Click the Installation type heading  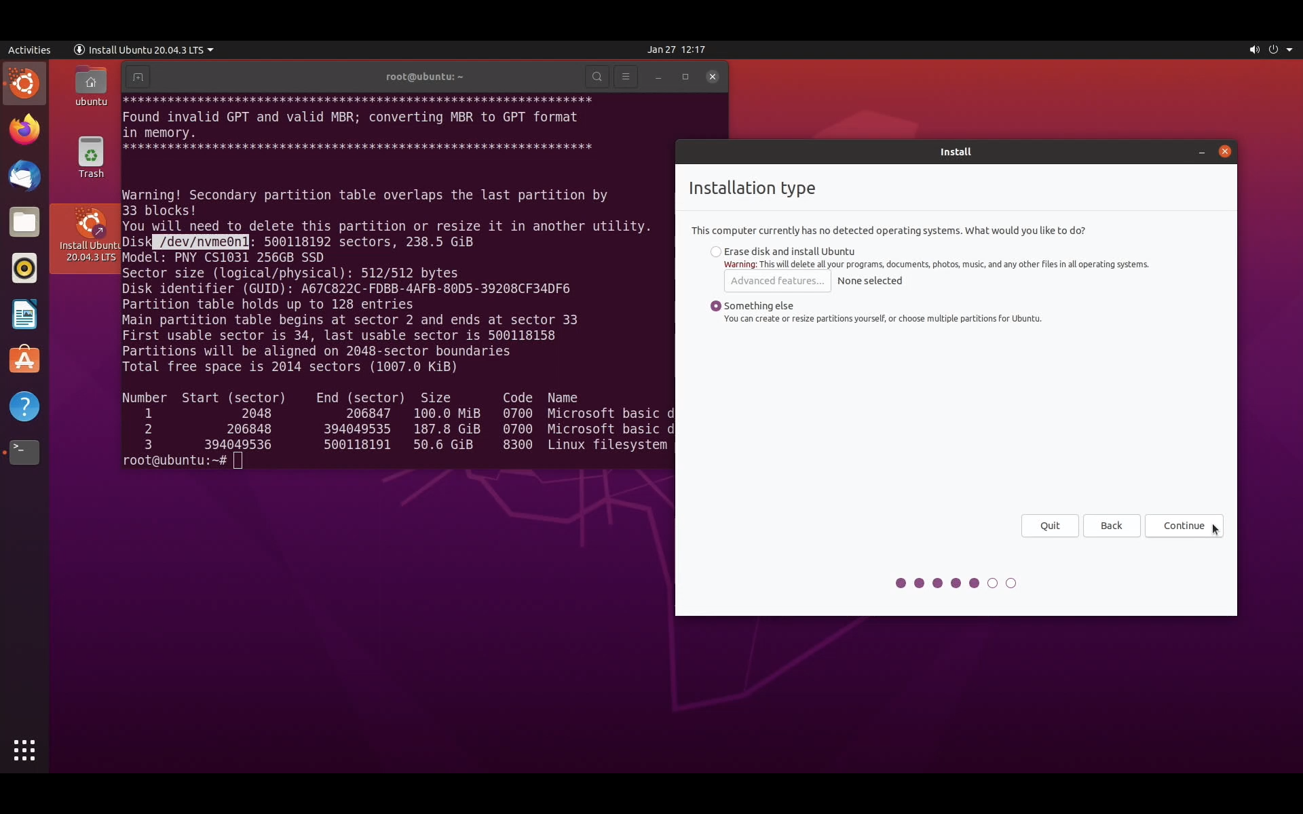coord(752,188)
